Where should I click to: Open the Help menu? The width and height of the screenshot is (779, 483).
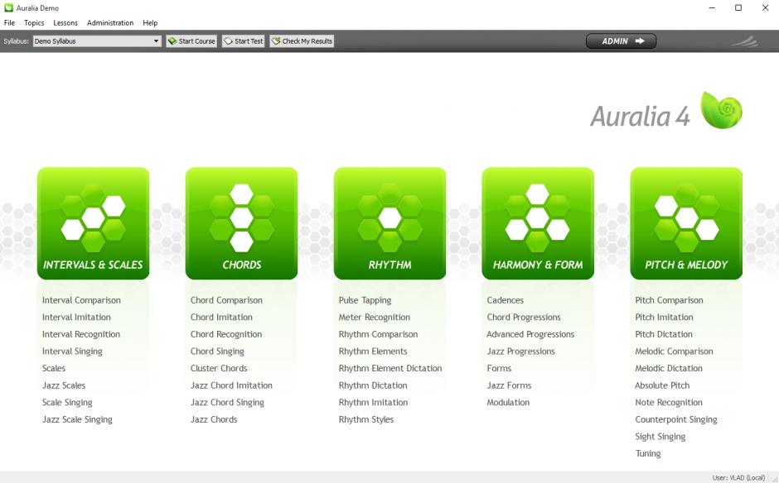coord(150,23)
